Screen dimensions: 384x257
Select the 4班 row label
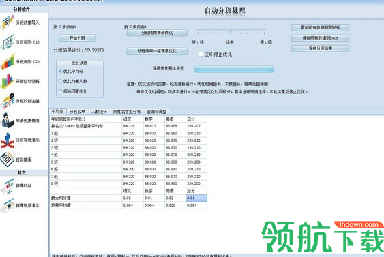pyautogui.click(x=55, y=155)
